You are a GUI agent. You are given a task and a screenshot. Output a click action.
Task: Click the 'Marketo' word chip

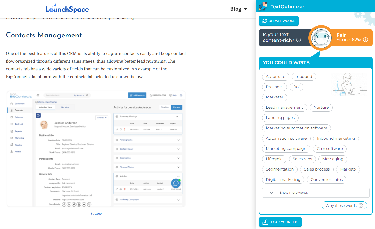[x=348, y=169]
